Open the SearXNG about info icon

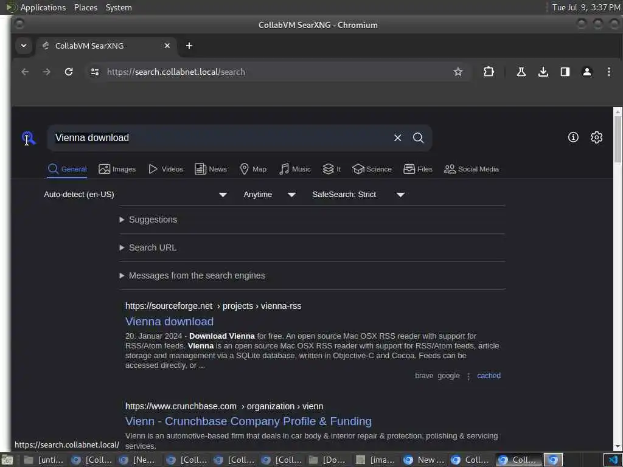(573, 137)
